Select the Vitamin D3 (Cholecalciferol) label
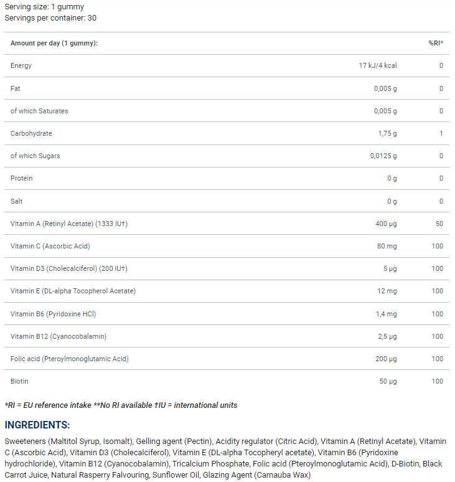This screenshot has height=482, width=455. (69, 268)
